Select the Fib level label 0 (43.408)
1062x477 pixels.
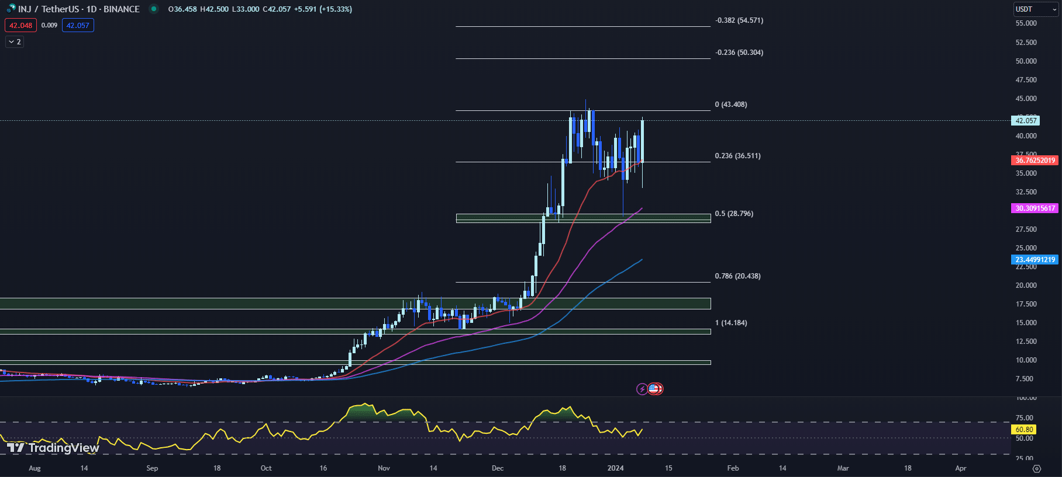pos(731,105)
